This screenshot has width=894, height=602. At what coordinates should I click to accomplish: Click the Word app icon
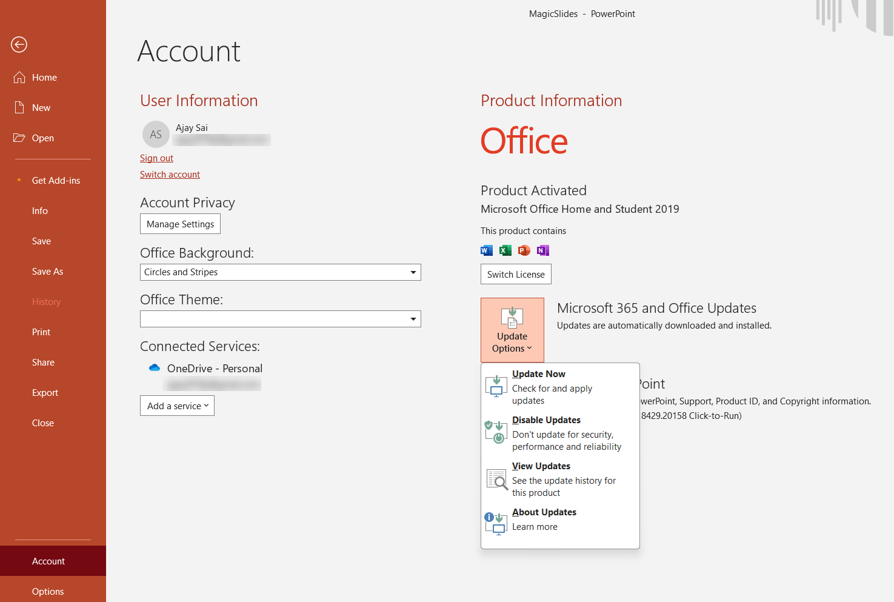click(486, 250)
